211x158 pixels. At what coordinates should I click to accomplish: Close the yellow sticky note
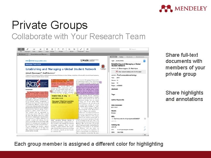tap(77, 95)
